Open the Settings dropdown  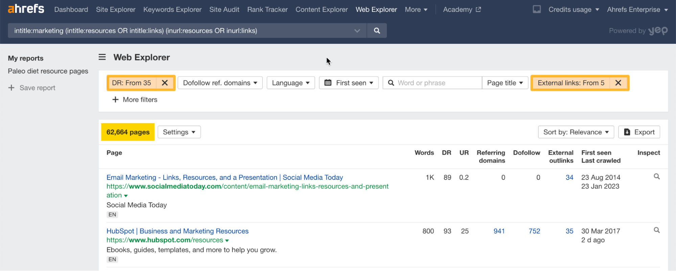coord(179,132)
